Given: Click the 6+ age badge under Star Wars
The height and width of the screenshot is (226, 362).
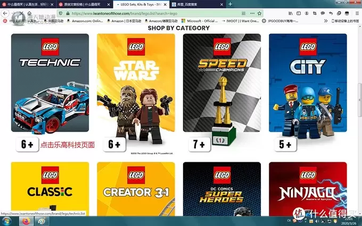Looking at the screenshot, I should coord(114,145).
